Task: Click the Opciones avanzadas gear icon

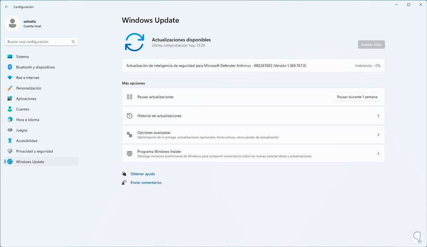Action: (130, 135)
